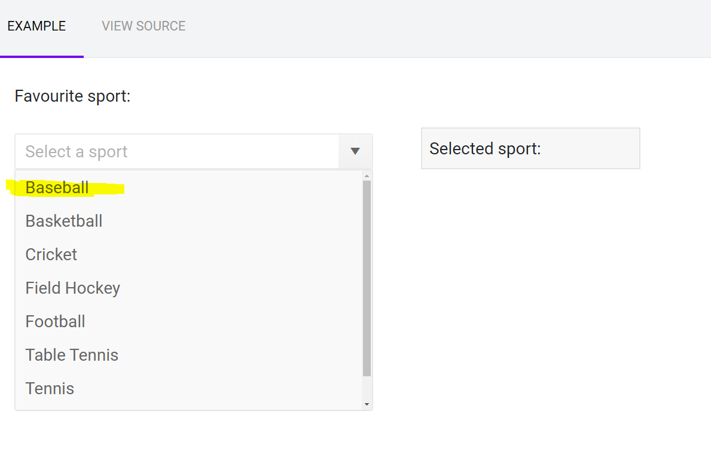The width and height of the screenshot is (711, 457).
Task: Open the EXAMPLE tab
Action: (36, 26)
